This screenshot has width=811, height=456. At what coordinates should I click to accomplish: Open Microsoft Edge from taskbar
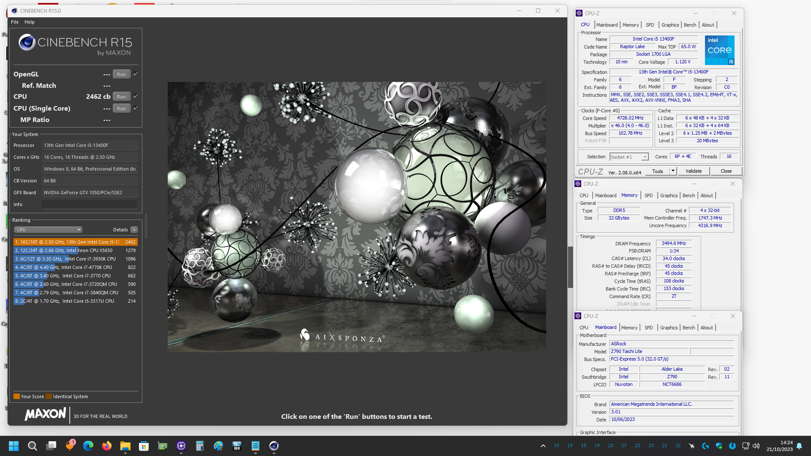click(x=88, y=446)
